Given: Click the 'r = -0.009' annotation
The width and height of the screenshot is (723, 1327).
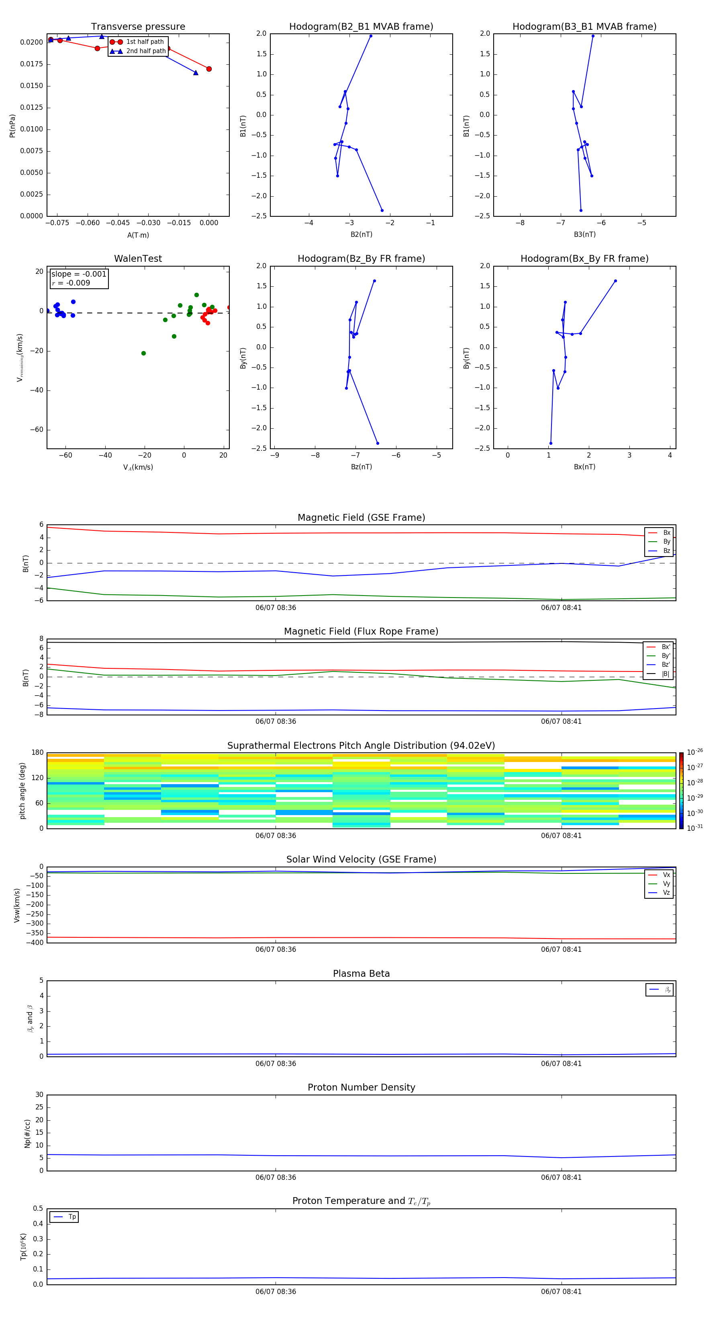Looking at the screenshot, I should pyautogui.click(x=71, y=283).
